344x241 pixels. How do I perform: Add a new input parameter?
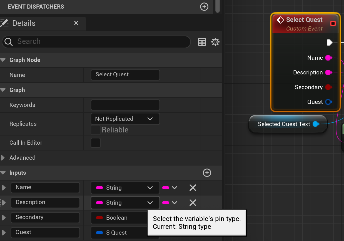207,173
